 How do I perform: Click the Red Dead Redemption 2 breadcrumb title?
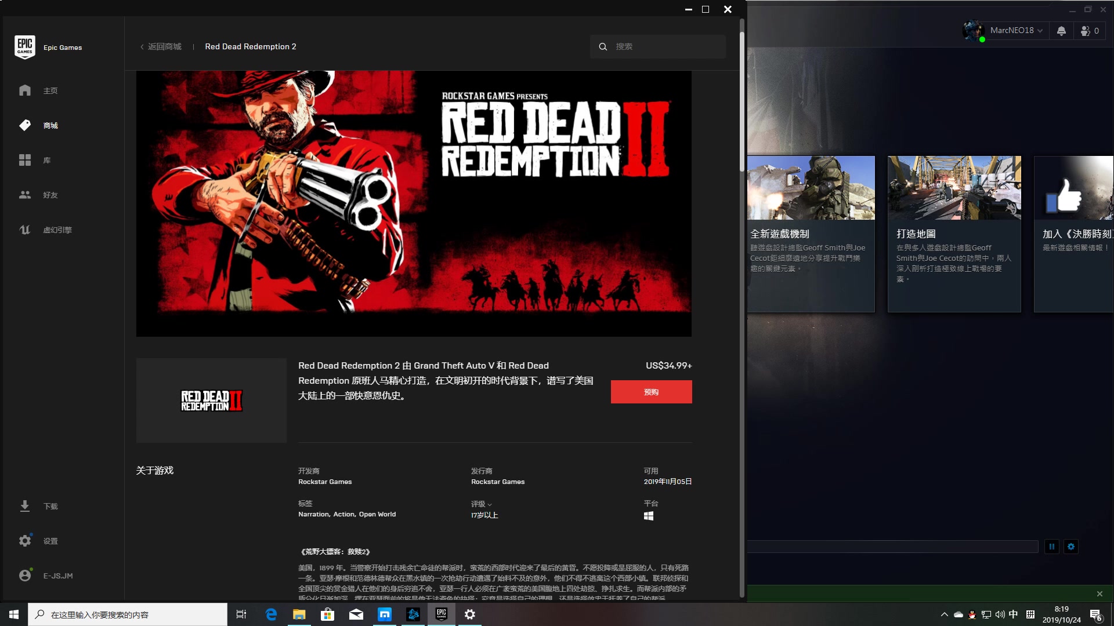click(x=251, y=46)
